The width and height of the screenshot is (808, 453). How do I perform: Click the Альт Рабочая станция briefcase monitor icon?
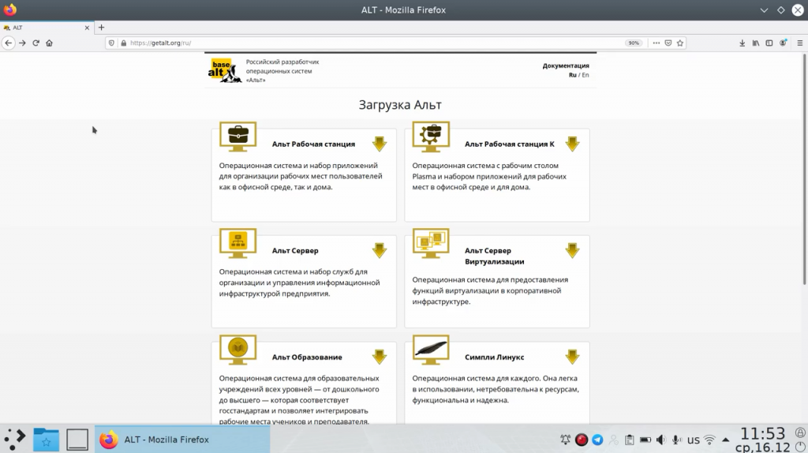pyautogui.click(x=238, y=137)
